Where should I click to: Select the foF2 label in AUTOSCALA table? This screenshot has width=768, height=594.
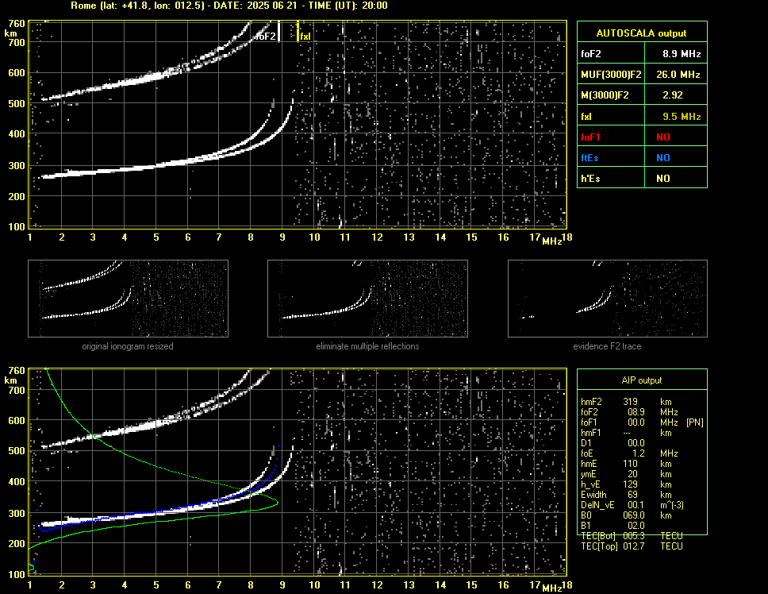[x=591, y=54]
